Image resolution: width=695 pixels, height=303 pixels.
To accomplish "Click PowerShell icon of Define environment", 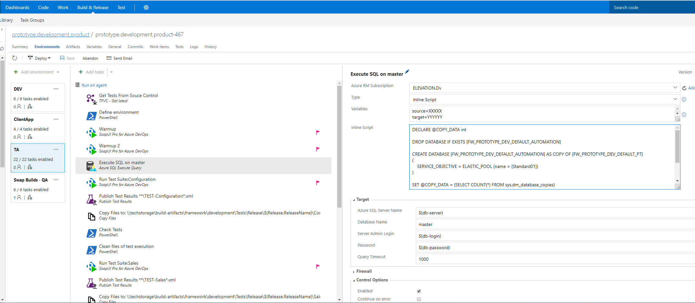I will pos(91,115).
